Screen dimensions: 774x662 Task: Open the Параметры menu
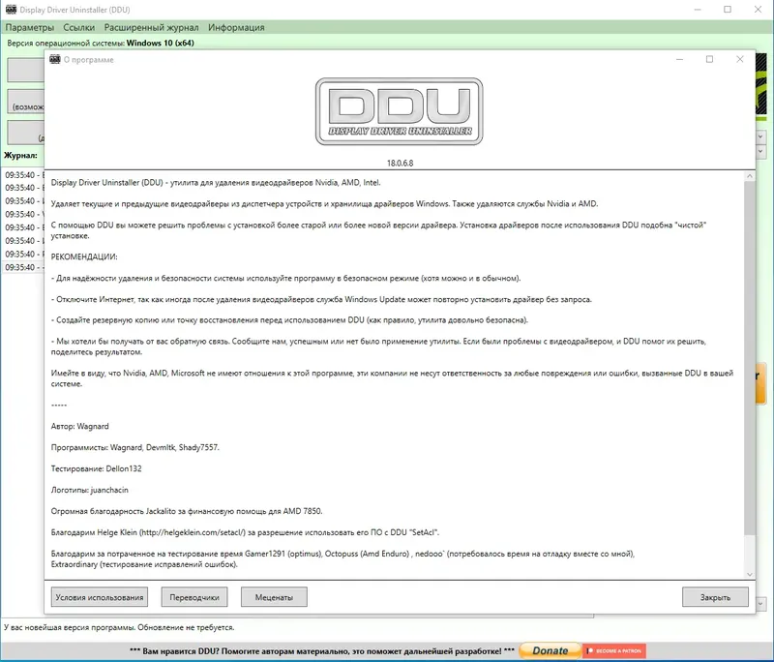(30, 28)
